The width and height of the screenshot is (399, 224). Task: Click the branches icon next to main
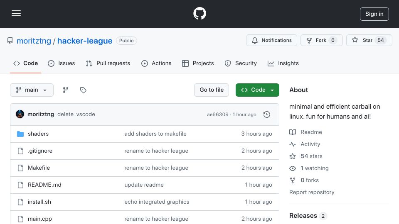tap(66, 90)
